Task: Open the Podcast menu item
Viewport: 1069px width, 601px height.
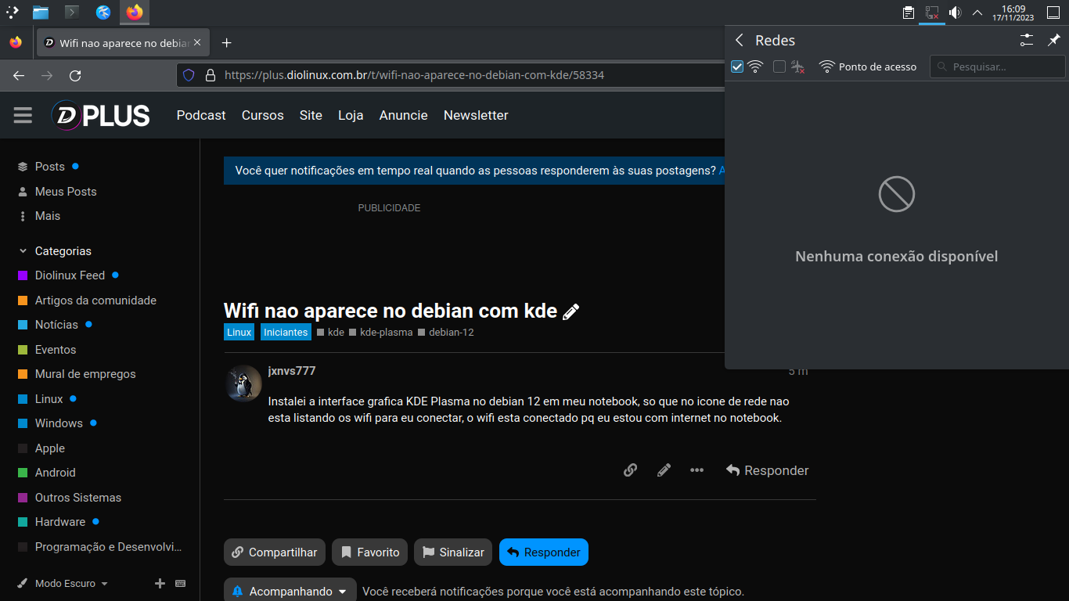Action: (x=201, y=115)
